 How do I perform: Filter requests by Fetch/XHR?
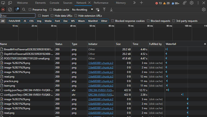(14, 21)
